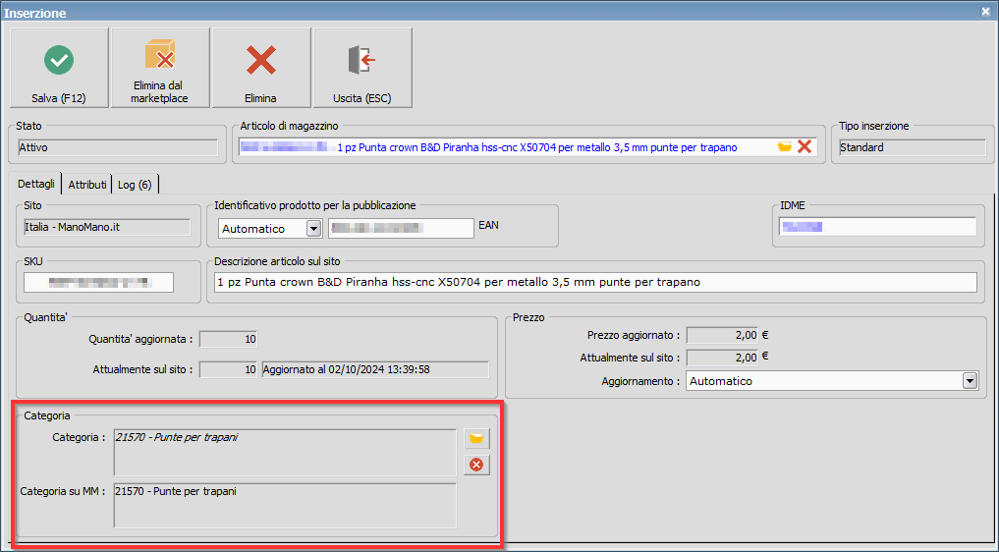This screenshot has width=999, height=552.
Task: Open the Log (6) tab
Action: 135,185
